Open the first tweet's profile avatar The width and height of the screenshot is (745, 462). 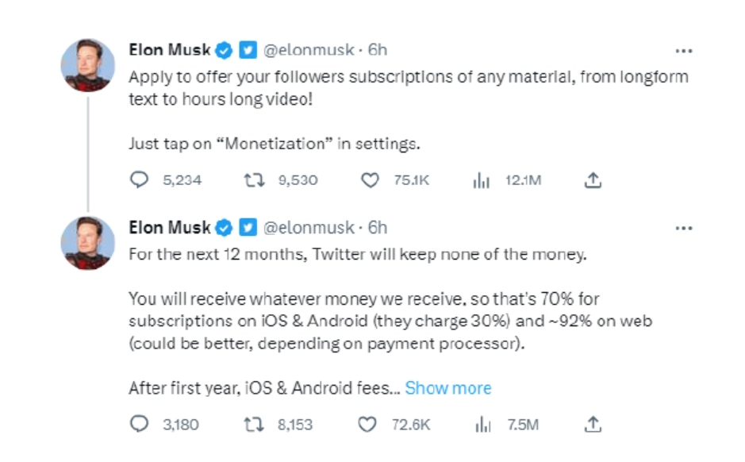87,64
